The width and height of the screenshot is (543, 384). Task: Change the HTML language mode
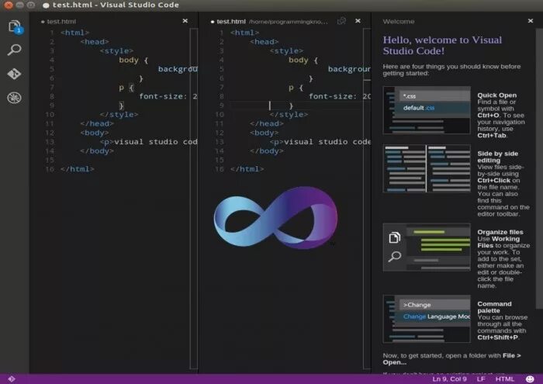pos(504,379)
